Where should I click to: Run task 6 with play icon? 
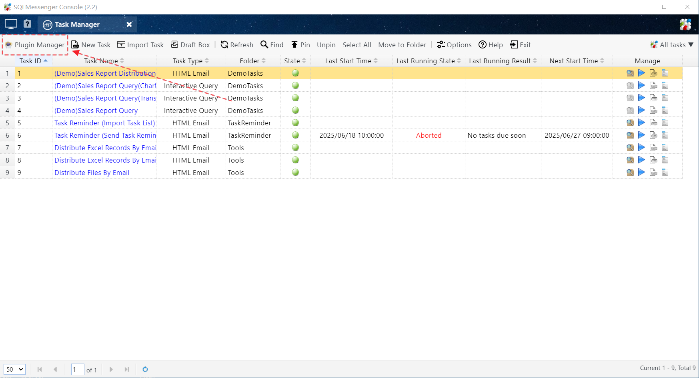point(641,135)
